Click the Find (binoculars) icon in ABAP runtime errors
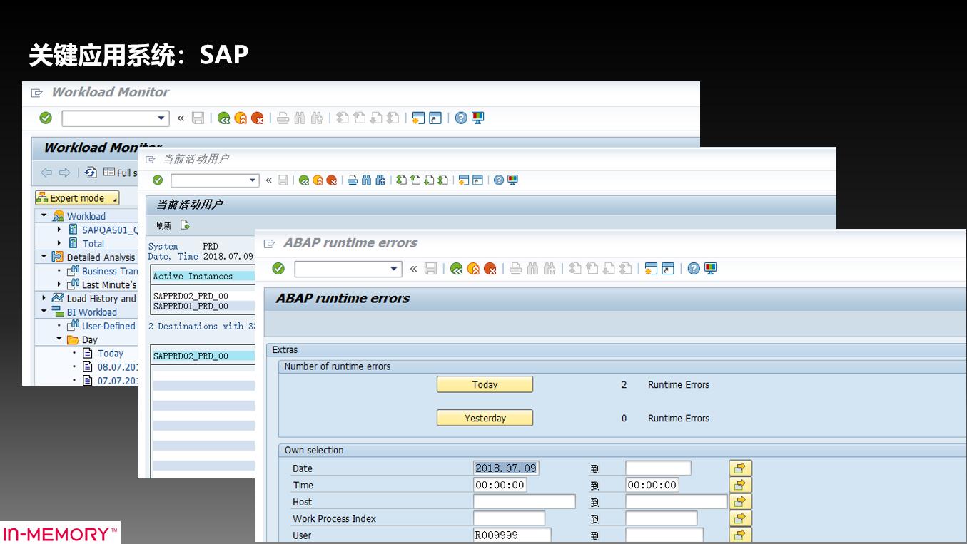Image resolution: width=967 pixels, height=544 pixels. (533, 270)
